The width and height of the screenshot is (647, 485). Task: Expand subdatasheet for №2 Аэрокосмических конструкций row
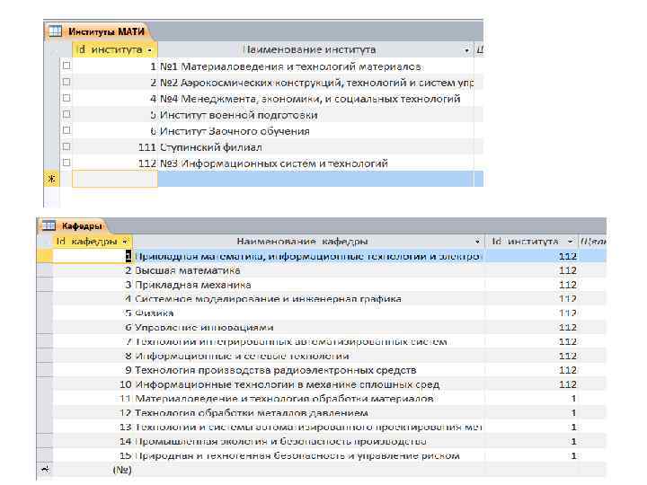coord(66,82)
